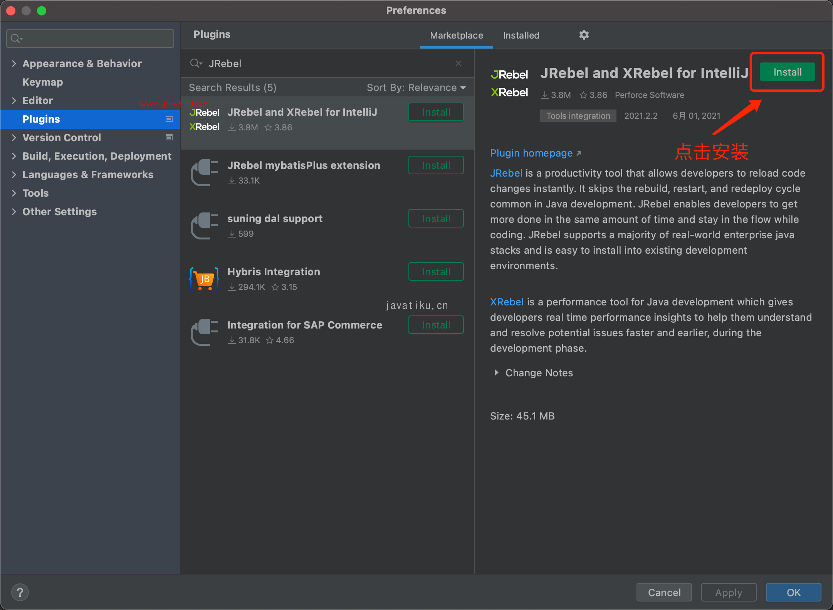Screen dimensions: 833x610
Task: Click the Perforce Software vendor name
Action: click(x=649, y=95)
